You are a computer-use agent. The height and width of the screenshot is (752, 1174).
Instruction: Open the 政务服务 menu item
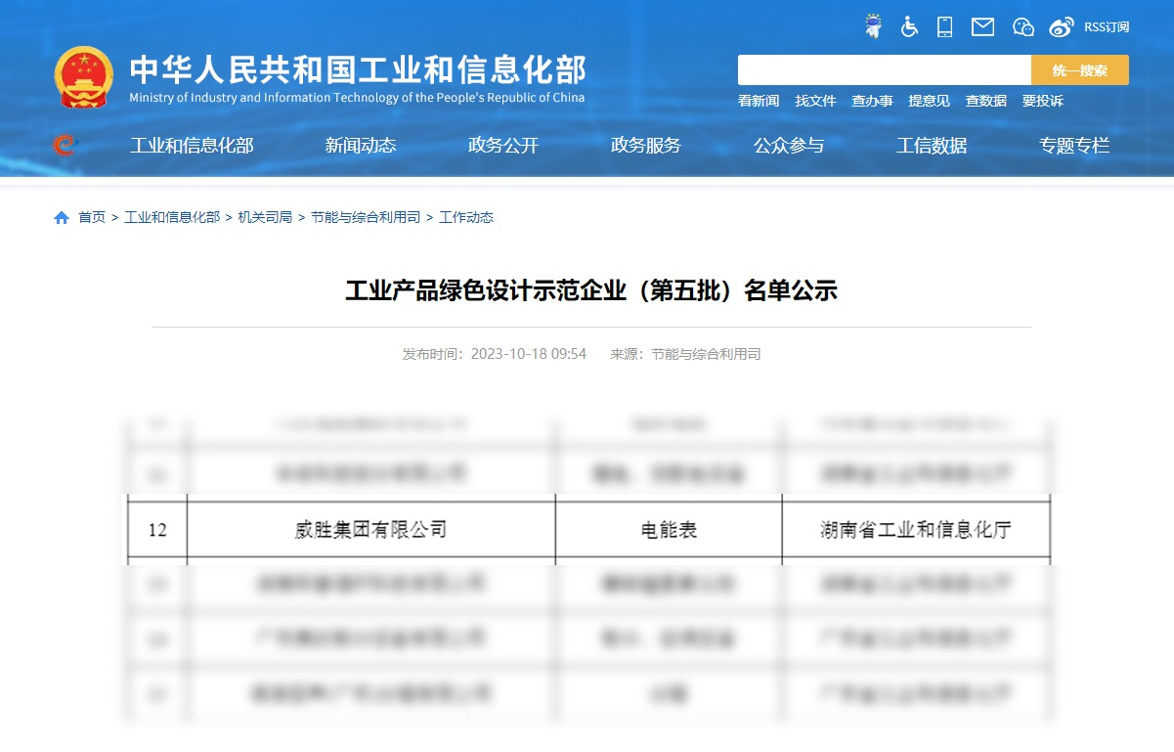(646, 146)
